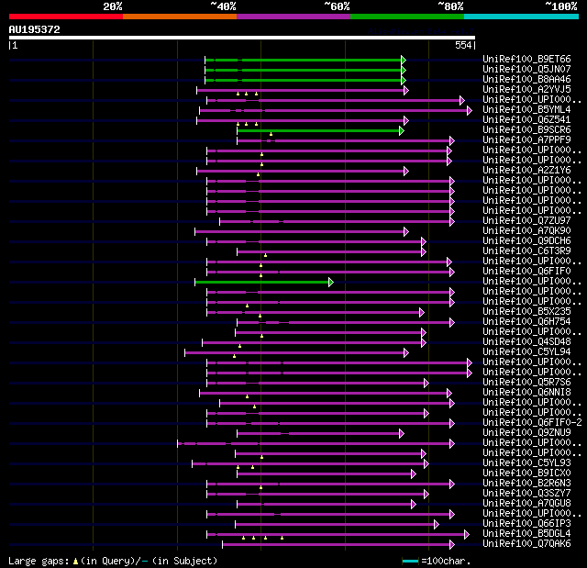Click the cyan ~100% identity legend segment
Screen dimensions: 587x568
(522, 17)
